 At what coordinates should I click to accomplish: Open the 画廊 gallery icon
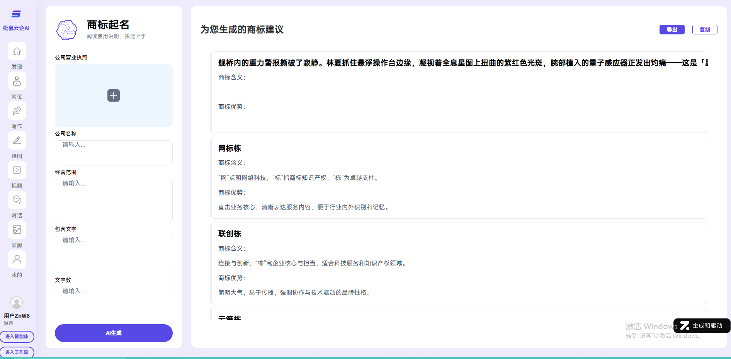[17, 230]
